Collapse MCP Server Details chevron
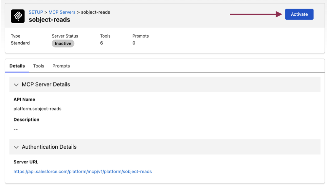The image size is (327, 186). [16, 85]
